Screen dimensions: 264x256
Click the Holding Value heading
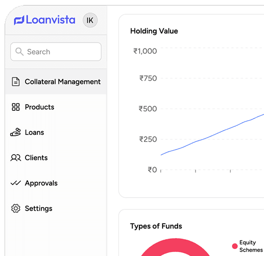point(154,31)
